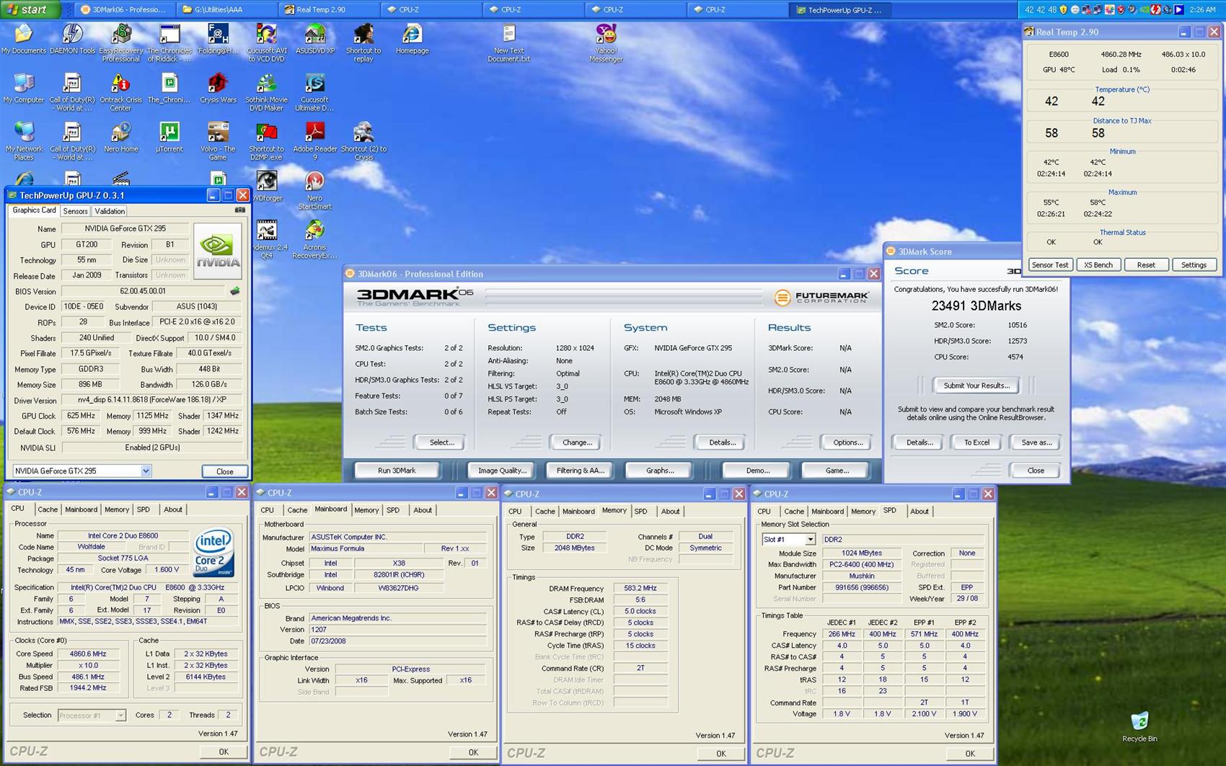The width and height of the screenshot is (1226, 766).
Task: Click Details... button under System in 3DMark06
Action: [722, 442]
